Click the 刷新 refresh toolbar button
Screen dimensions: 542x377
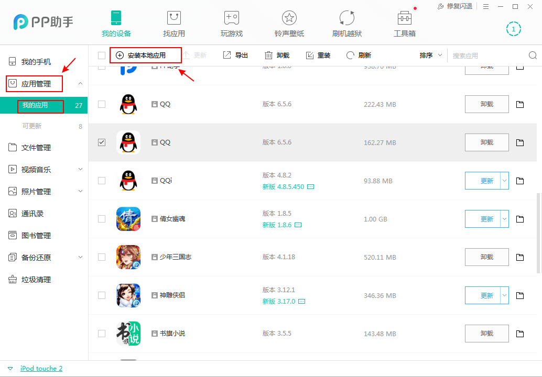click(359, 55)
